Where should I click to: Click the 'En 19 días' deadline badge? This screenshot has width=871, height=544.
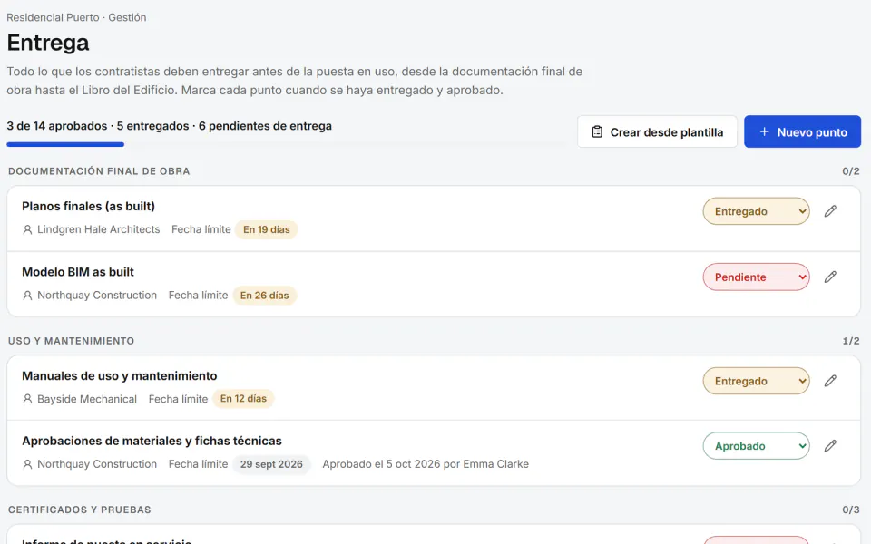tap(266, 229)
